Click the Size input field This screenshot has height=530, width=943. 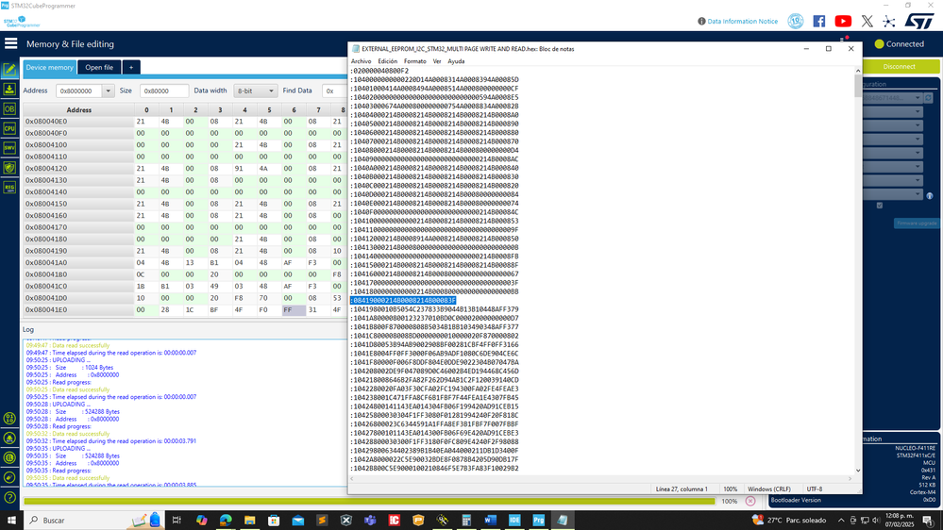(164, 91)
